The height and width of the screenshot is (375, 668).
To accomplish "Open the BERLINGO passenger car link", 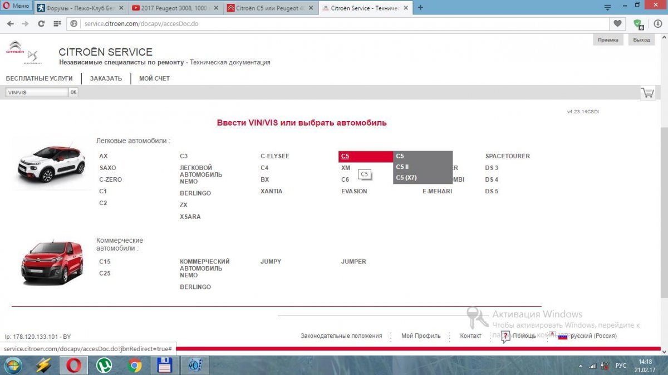I will click(x=195, y=193).
